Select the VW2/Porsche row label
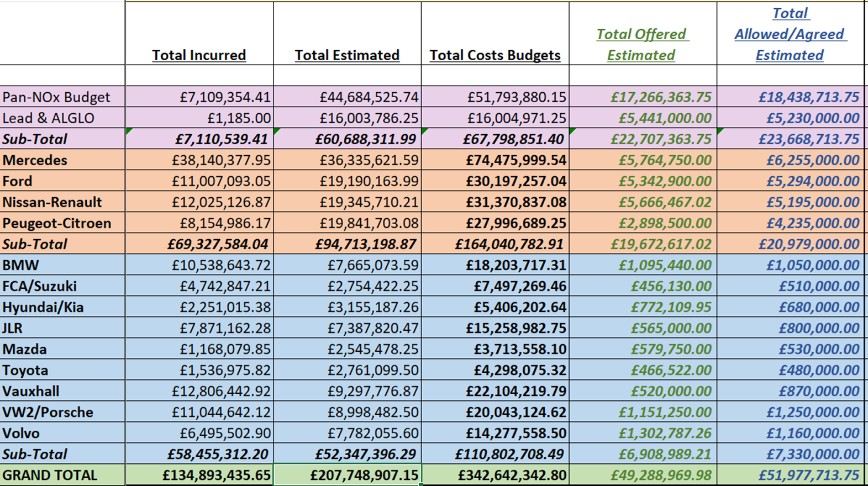The image size is (868, 486). pos(62,412)
